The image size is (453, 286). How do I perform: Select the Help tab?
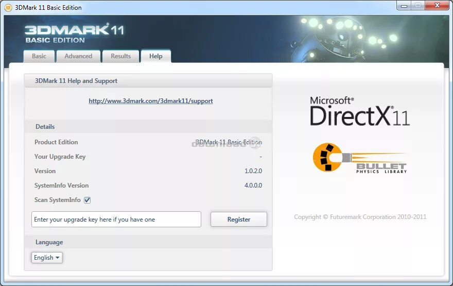(x=155, y=56)
